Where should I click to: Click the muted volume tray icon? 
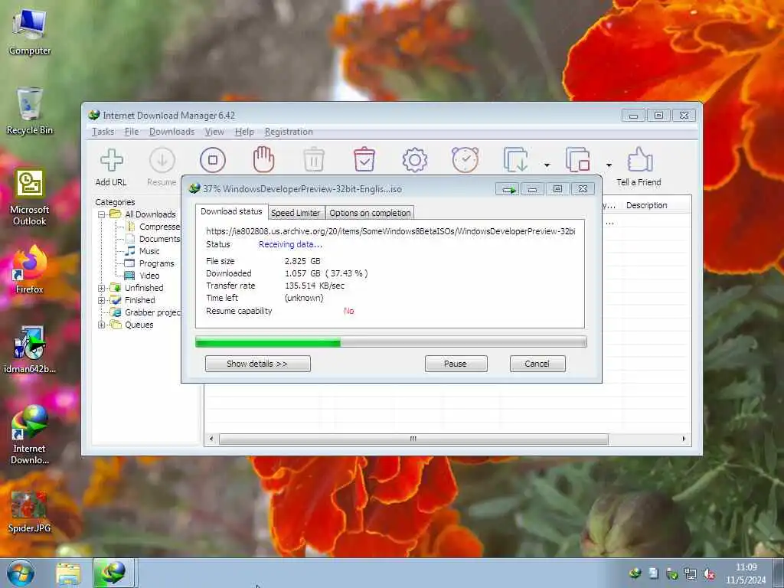point(708,573)
